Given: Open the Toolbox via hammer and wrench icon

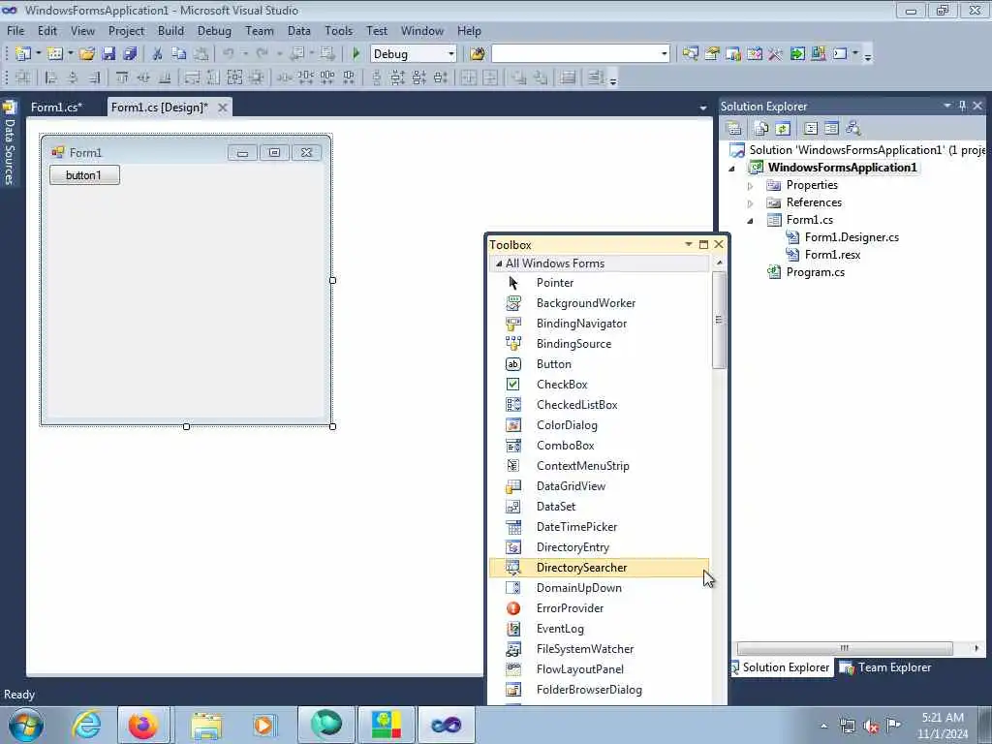Looking at the screenshot, I should point(775,54).
